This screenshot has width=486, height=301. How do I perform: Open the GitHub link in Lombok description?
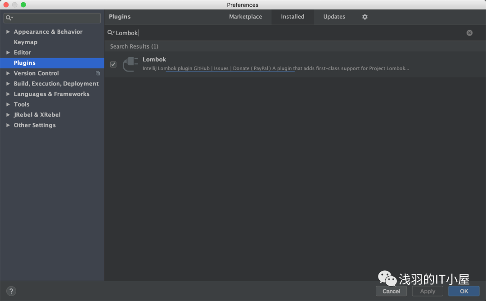(x=202, y=68)
